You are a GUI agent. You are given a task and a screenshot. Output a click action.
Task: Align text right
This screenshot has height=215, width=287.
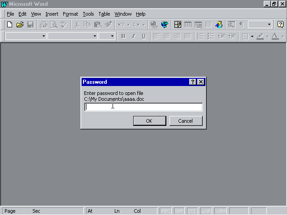(x=178, y=36)
